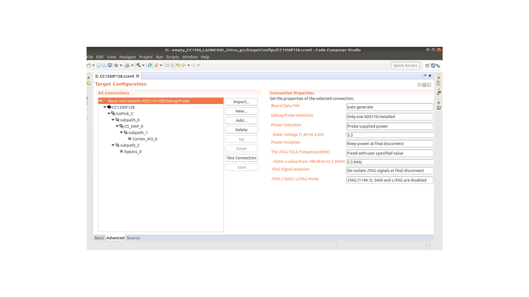Open the View menu
Viewport: 529px width, 297px height.
[x=111, y=57]
